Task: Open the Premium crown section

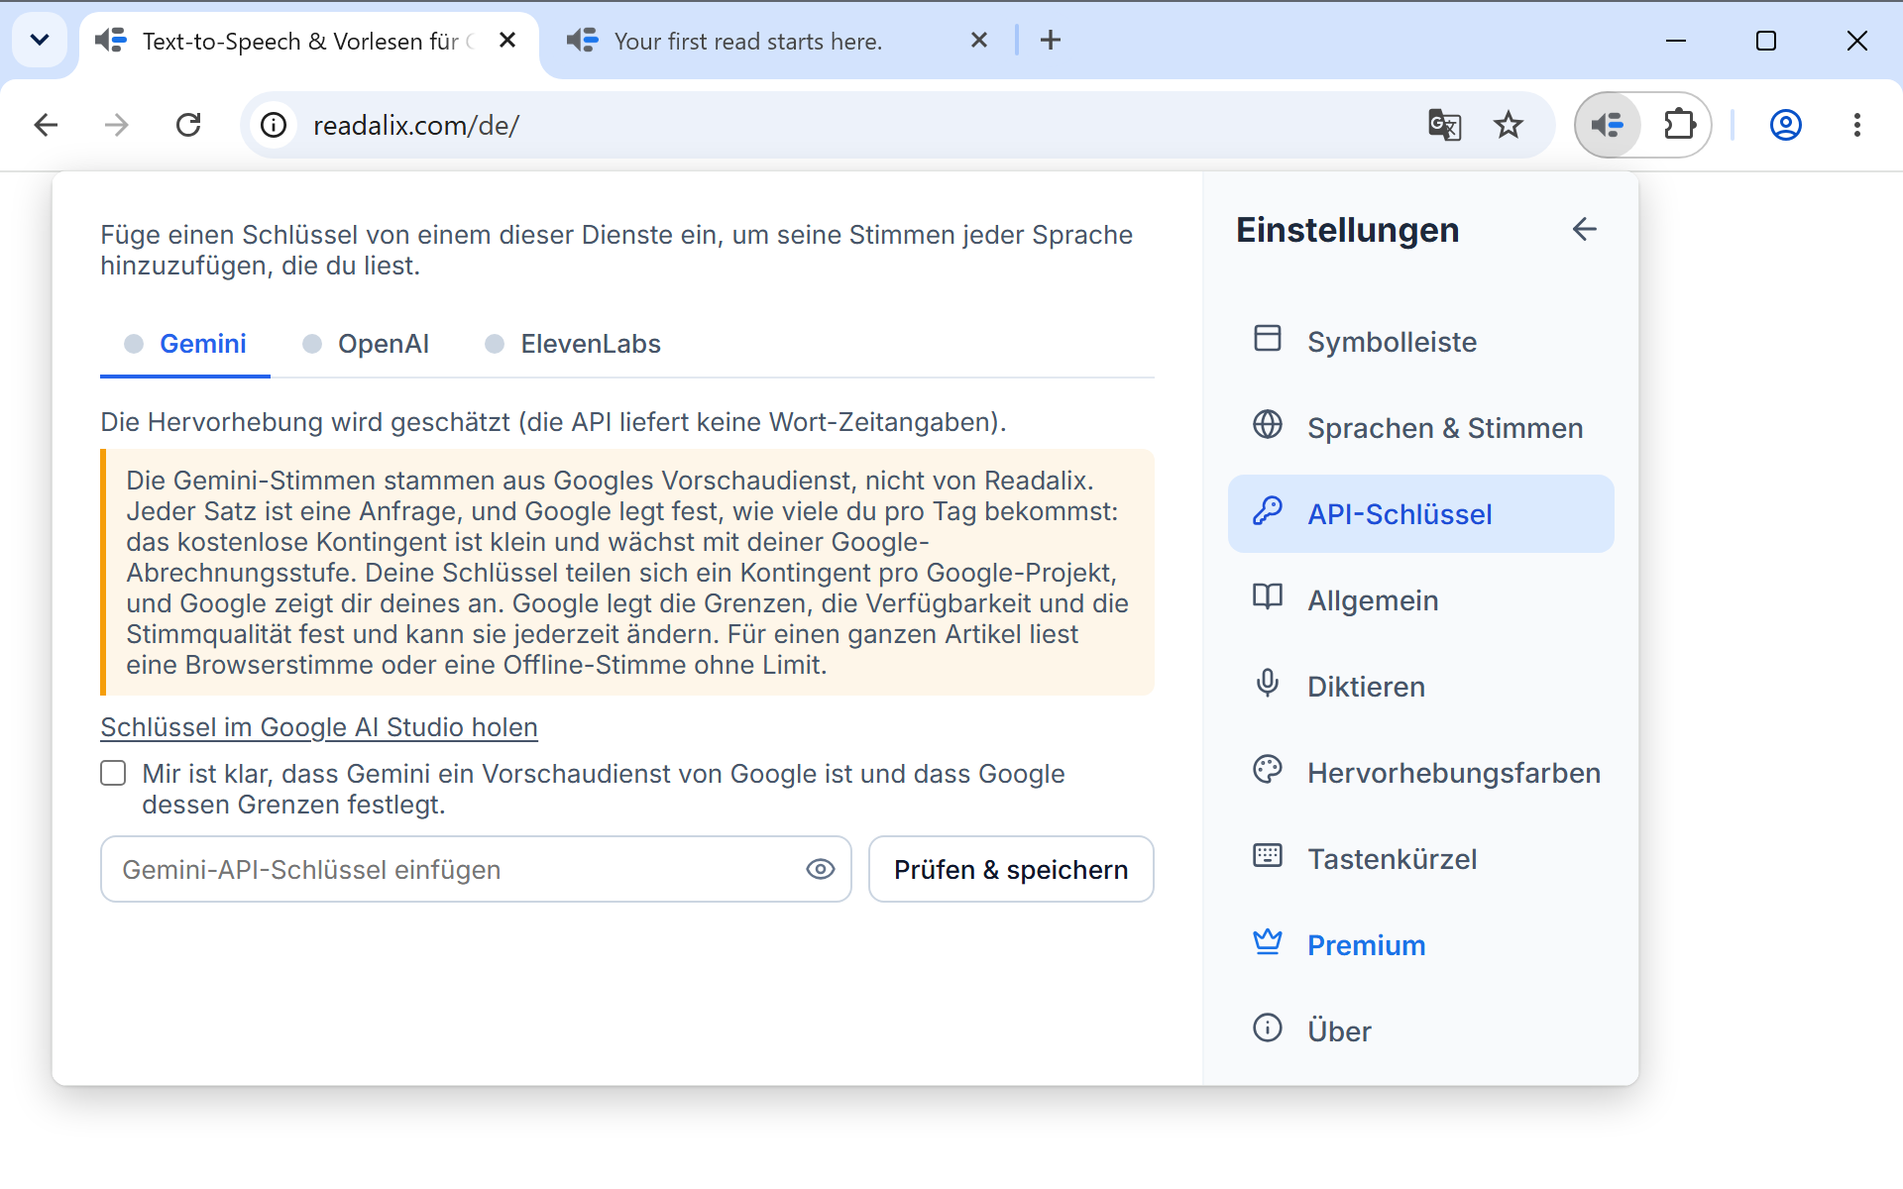Action: 1420,945
